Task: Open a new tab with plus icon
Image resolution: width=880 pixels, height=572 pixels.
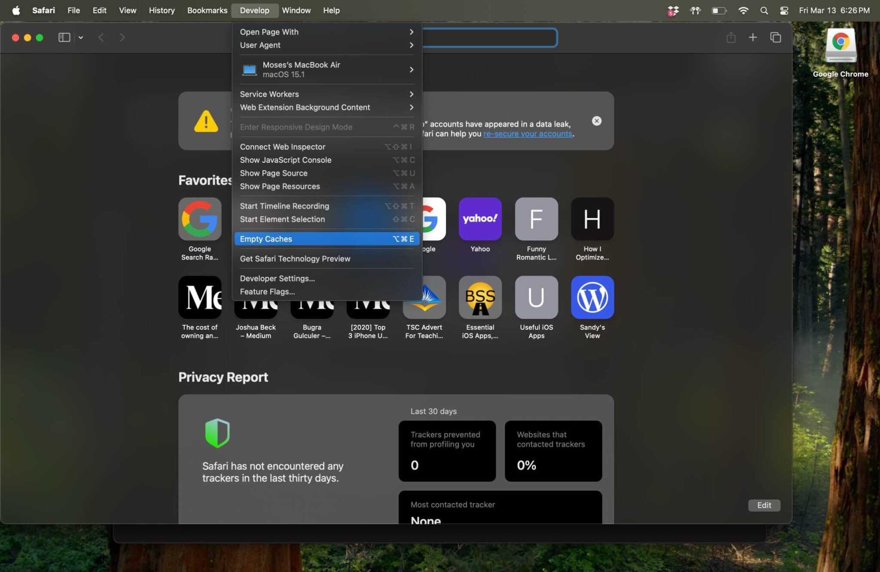Action: point(753,37)
